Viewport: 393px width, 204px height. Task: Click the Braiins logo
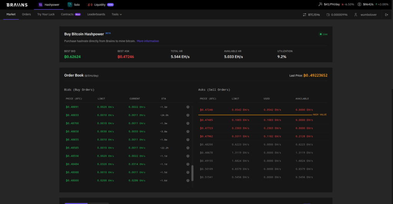tap(17, 5)
